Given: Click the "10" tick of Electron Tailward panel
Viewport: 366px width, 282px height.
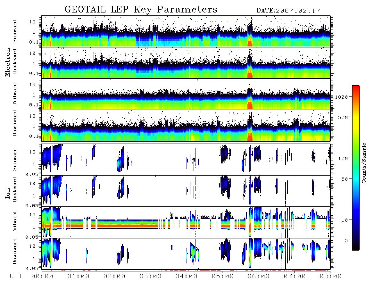Looking at the screenshot, I should [32, 85].
